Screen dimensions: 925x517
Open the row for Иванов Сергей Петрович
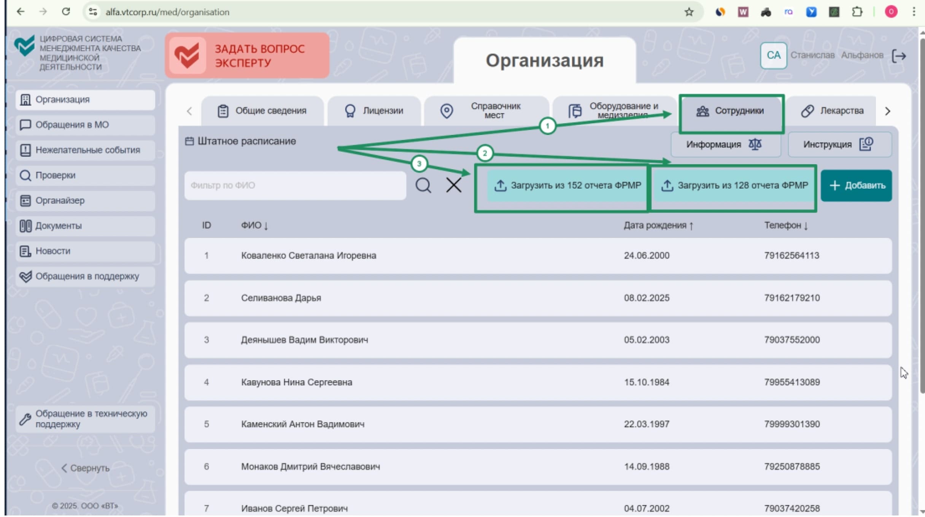pos(538,504)
